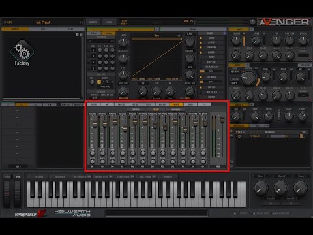
Task: Open the ARP tab
Action: [107, 104]
